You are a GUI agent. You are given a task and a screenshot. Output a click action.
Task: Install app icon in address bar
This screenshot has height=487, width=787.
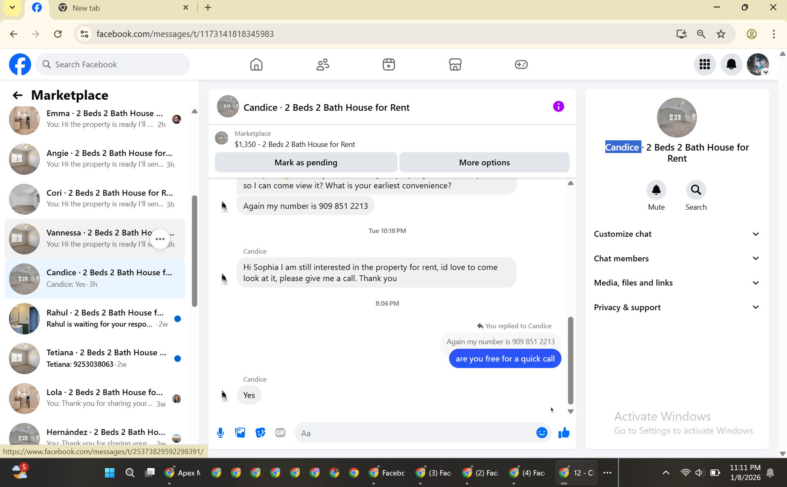[x=682, y=34]
